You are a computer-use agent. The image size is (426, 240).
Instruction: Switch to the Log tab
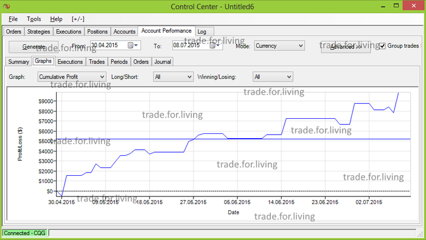coord(204,32)
